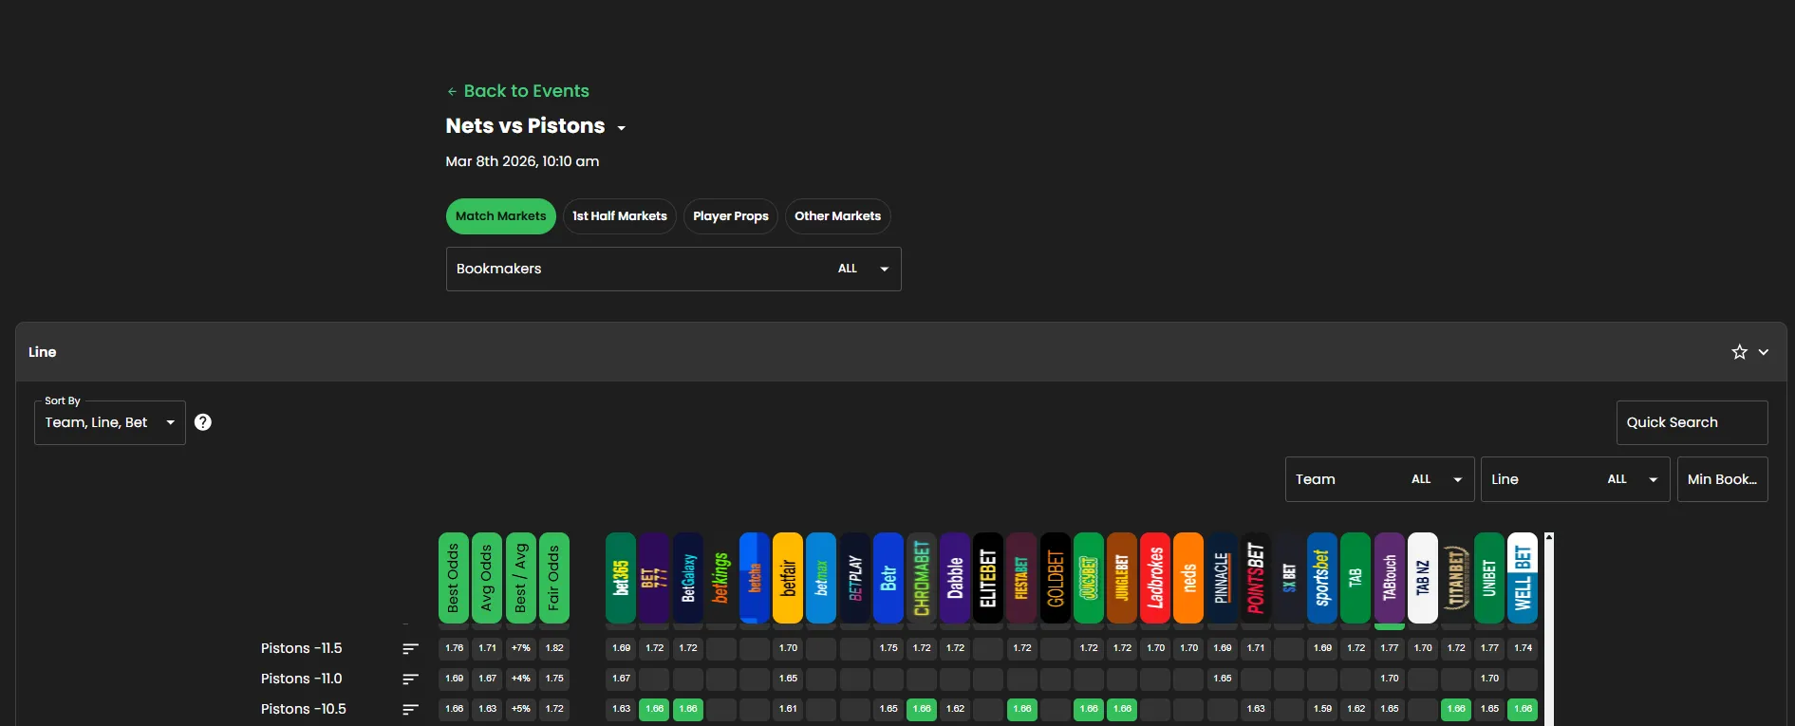Click the betkings bookmaker logo

[721, 578]
